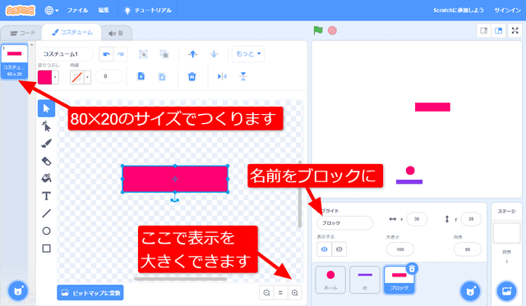This screenshot has height=306, width=526.
Task: Switch to the 音 tab
Action: [x=116, y=33]
